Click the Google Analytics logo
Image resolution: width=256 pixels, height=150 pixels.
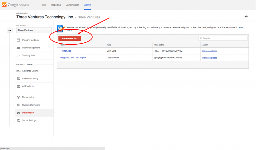pyautogui.click(x=15, y=4)
